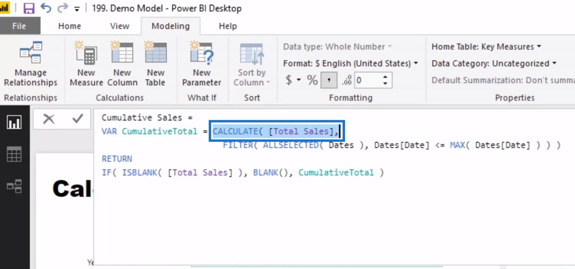Select the Modeling tab

[170, 26]
